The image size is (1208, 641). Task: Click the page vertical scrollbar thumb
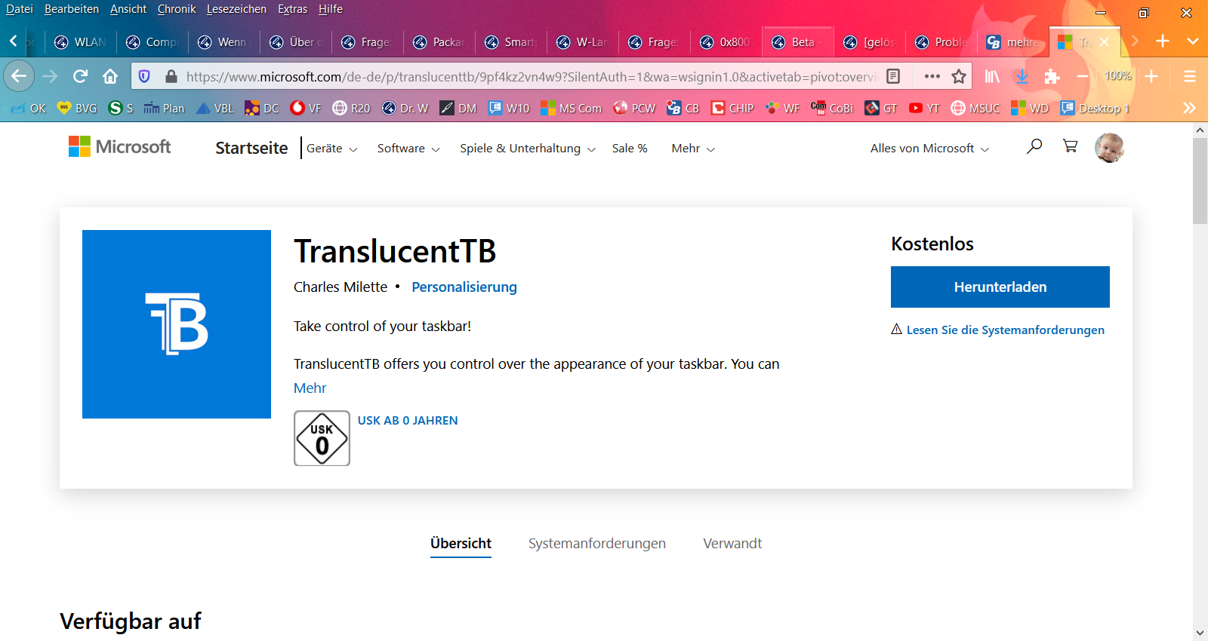click(x=1200, y=181)
